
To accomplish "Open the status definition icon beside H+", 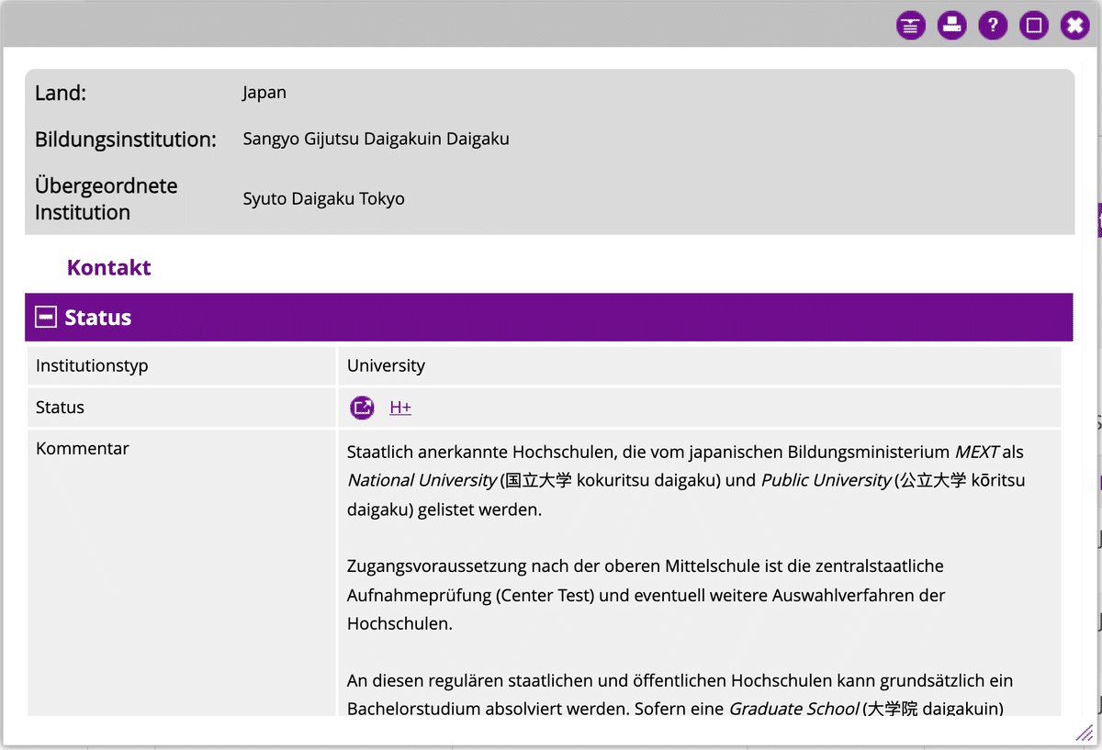I will coord(363,408).
